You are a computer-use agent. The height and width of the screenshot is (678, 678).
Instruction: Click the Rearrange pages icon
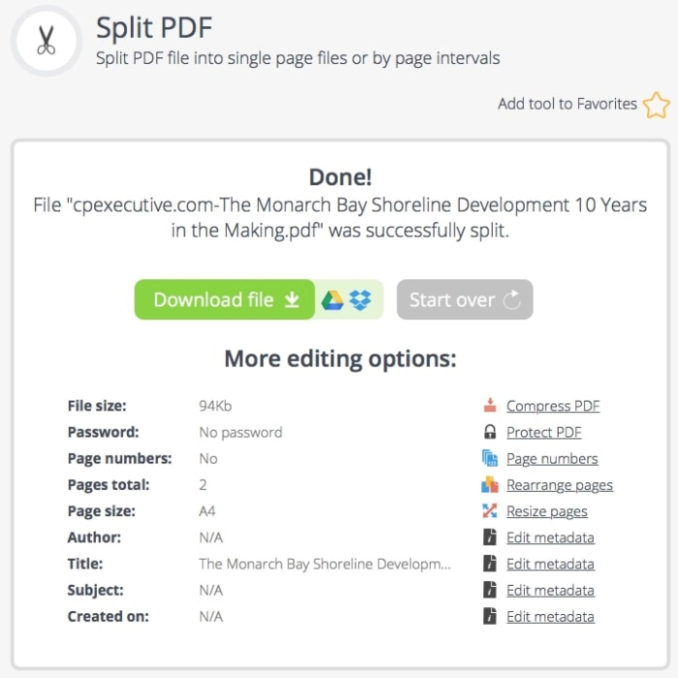pos(490,484)
